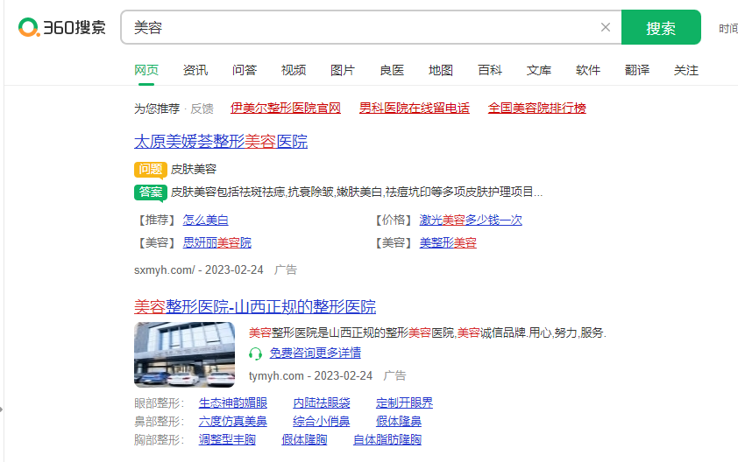The width and height of the screenshot is (738, 462).
Task: Go to the 文库 tab
Action: [x=538, y=71]
